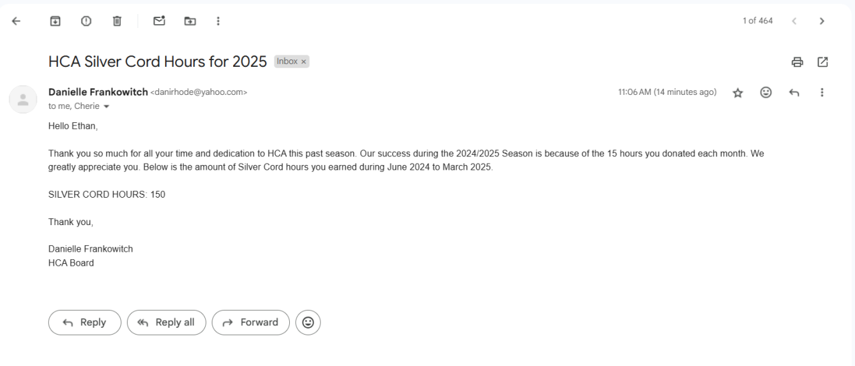Mark this email as unread
The height and width of the screenshot is (366, 855).
(159, 21)
